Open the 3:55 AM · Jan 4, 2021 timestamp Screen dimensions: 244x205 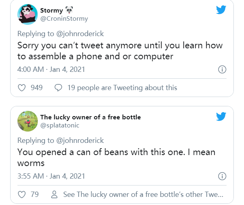51,176
